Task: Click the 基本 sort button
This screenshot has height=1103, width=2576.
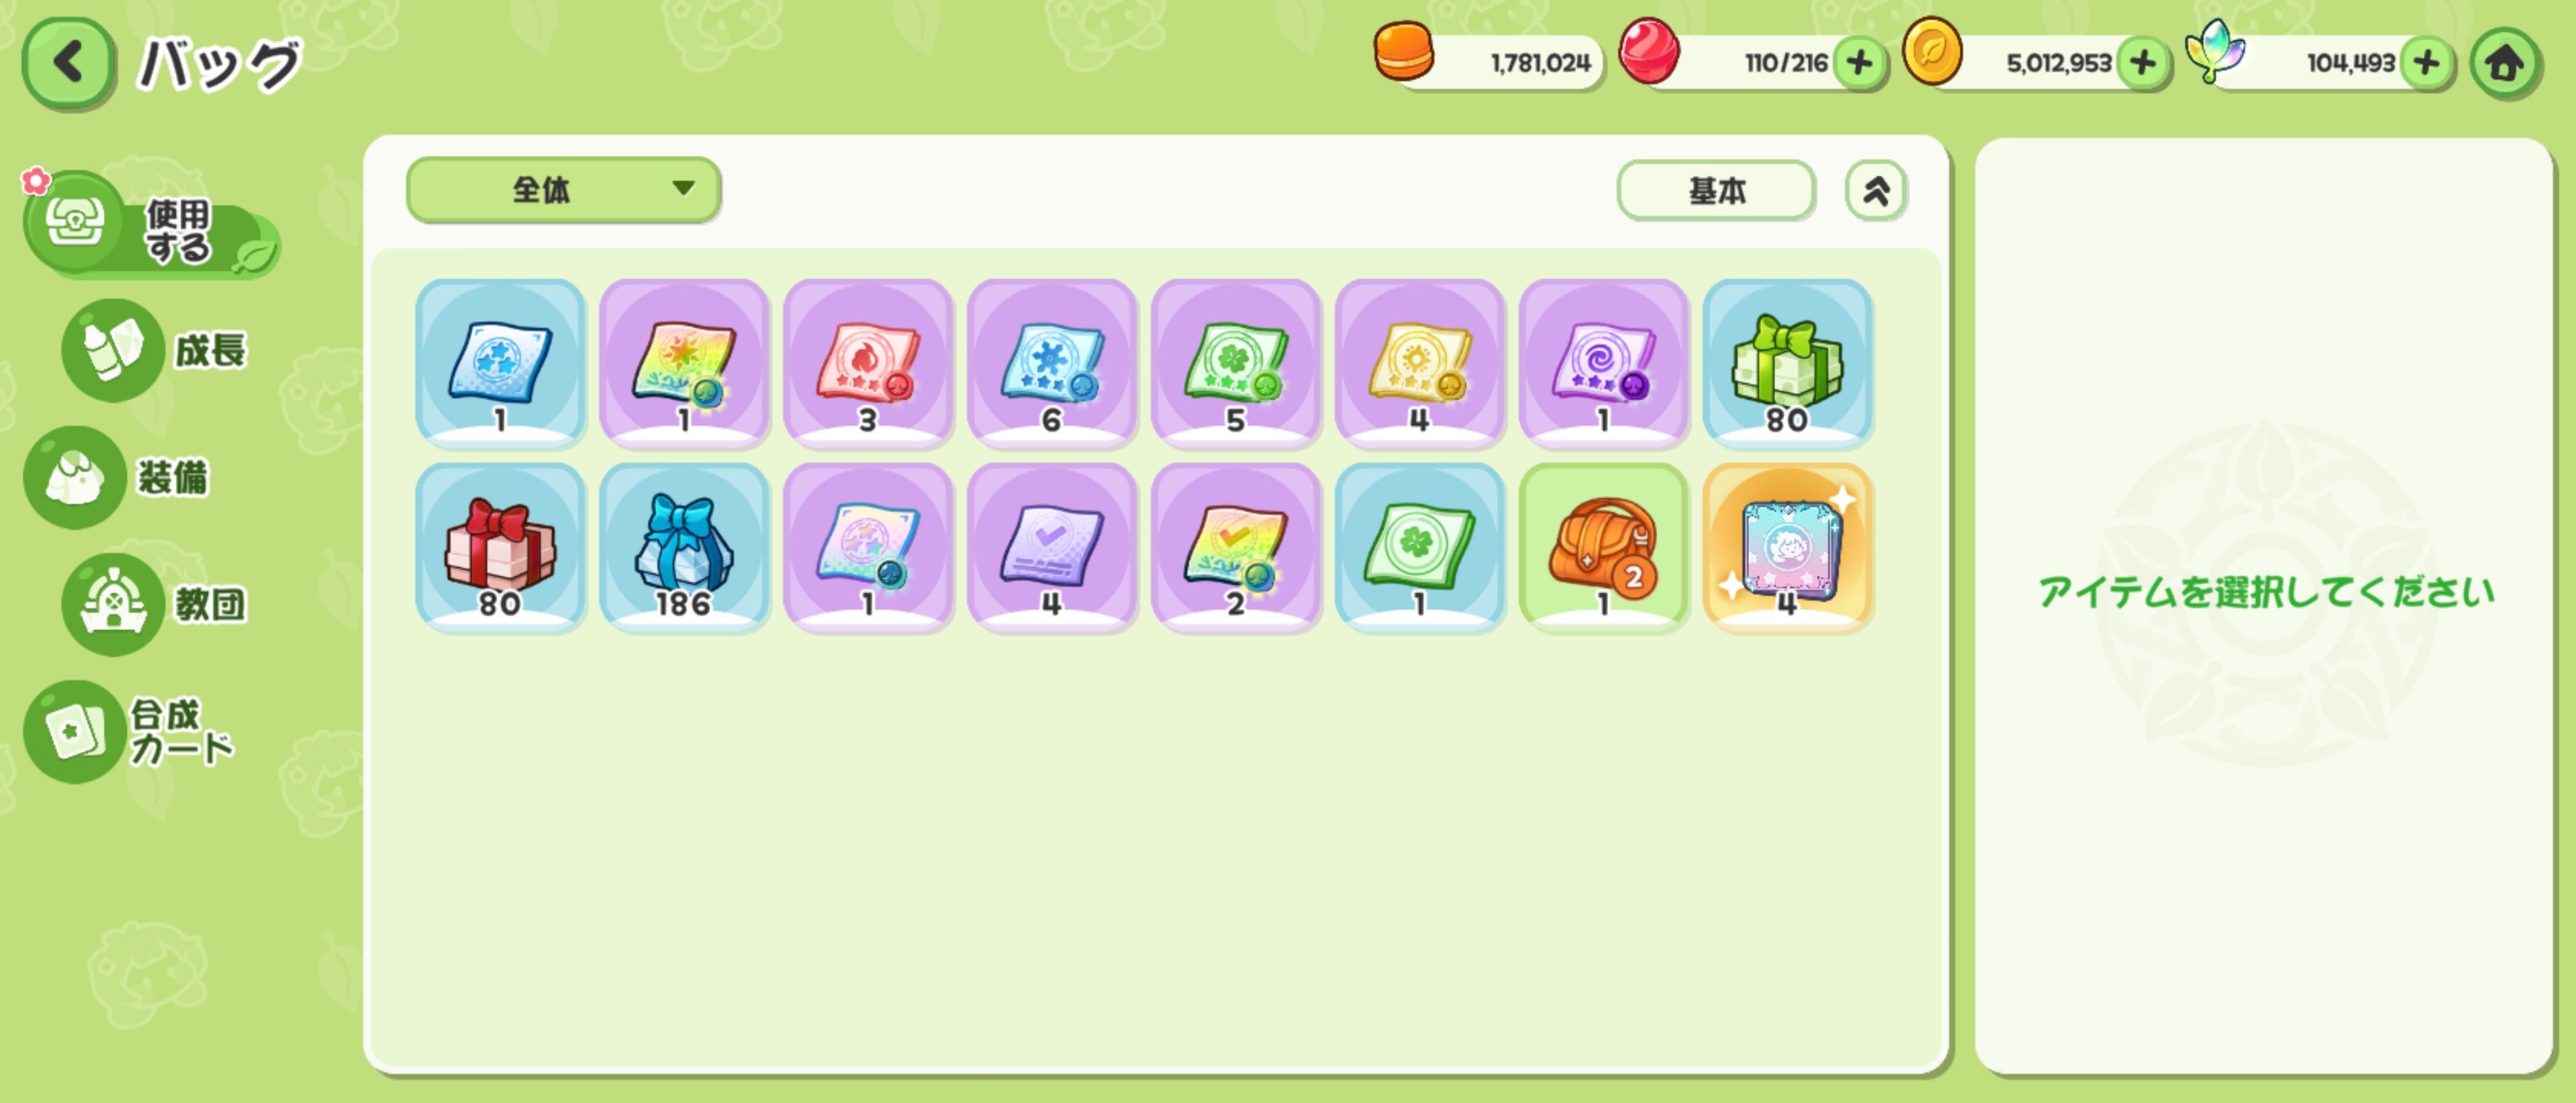Action: click(1715, 190)
